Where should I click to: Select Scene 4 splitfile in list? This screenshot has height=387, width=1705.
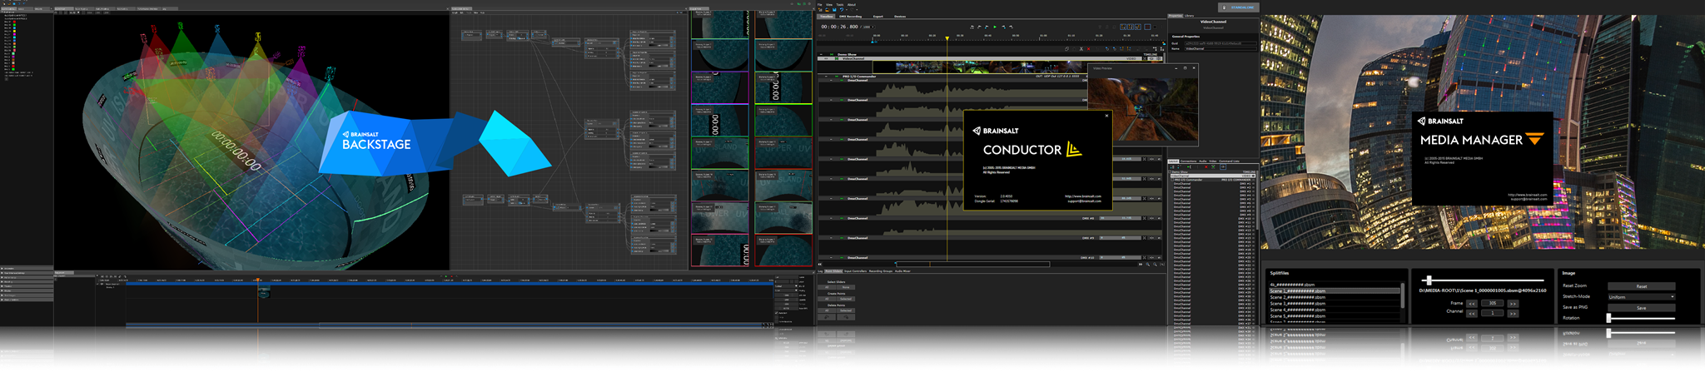point(1335,310)
